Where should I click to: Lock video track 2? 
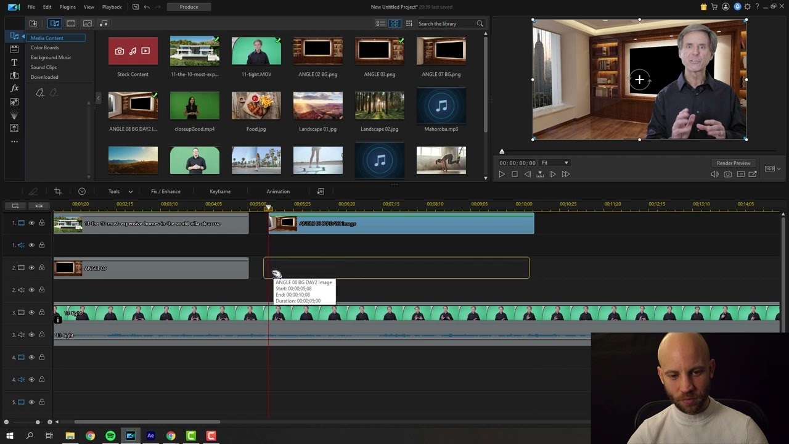[42, 268]
